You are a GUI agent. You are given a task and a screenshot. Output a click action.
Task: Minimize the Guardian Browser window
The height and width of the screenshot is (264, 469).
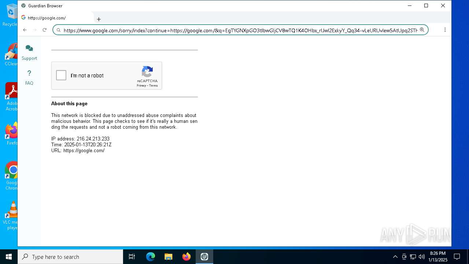tap(409, 5)
